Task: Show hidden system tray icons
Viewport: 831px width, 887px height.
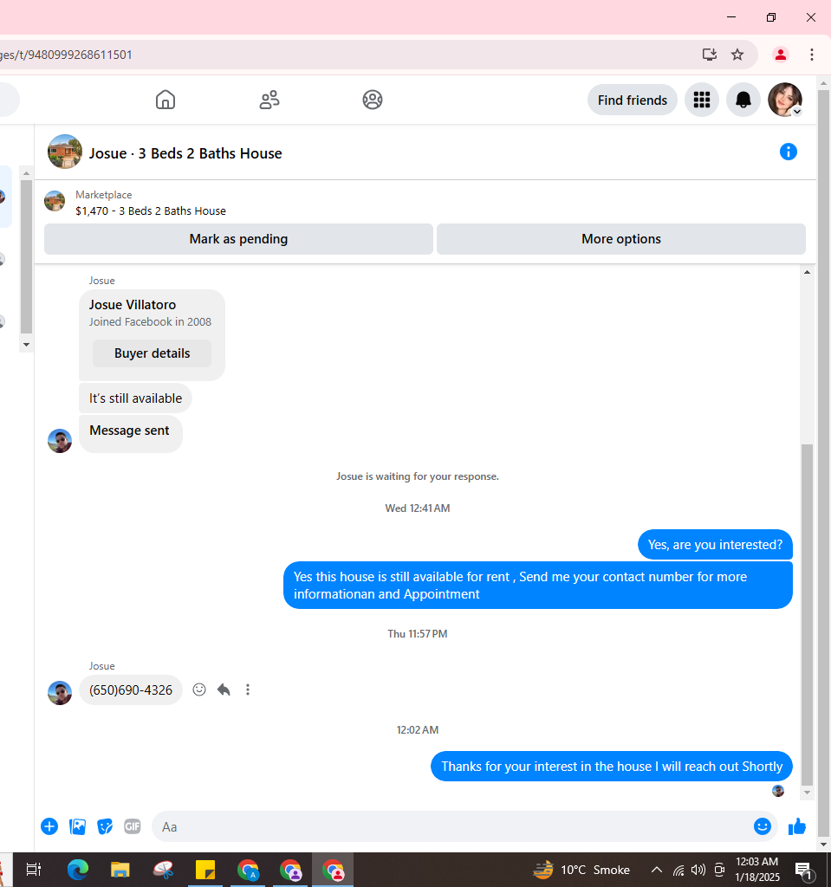Action: (x=657, y=870)
